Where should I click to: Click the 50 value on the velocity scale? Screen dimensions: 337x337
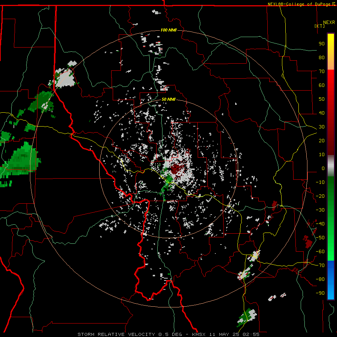coord(322,99)
